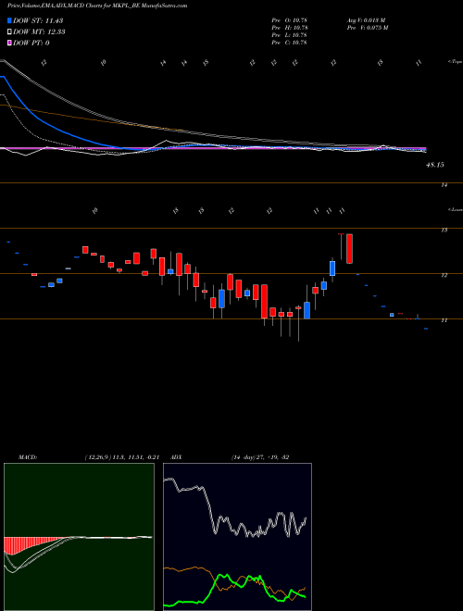The image size is (463, 611).
Task: Click the chart title mentioning MunafaSutra.com
Action: 97,6
